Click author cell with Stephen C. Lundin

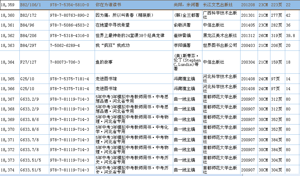[x=188, y=62]
